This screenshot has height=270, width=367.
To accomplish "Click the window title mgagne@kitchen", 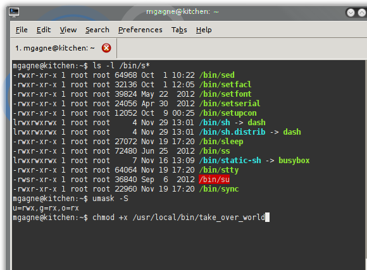I will (183, 11).
